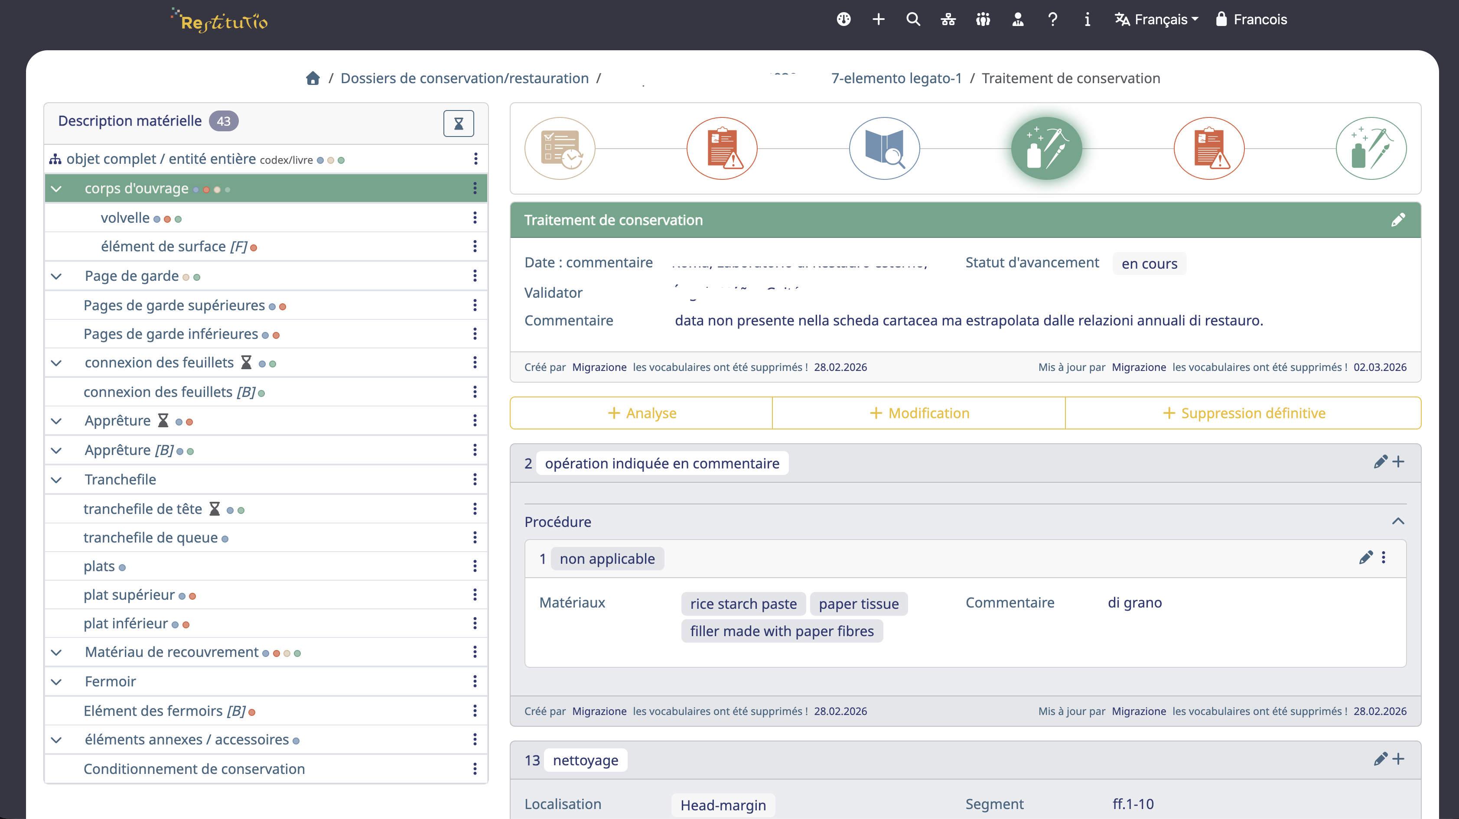This screenshot has height=819, width=1459.
Task: Click the hourglass filter icon in Description matérielle
Action: 459,123
